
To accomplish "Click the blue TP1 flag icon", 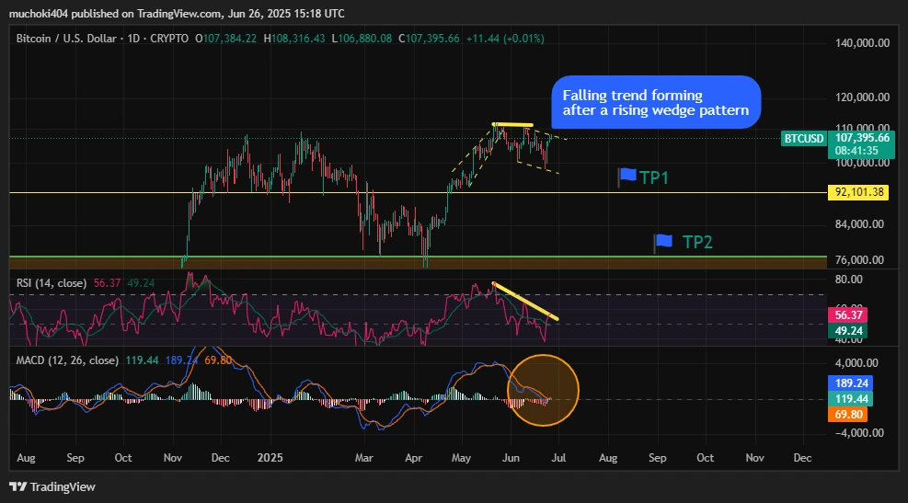I will (x=627, y=177).
